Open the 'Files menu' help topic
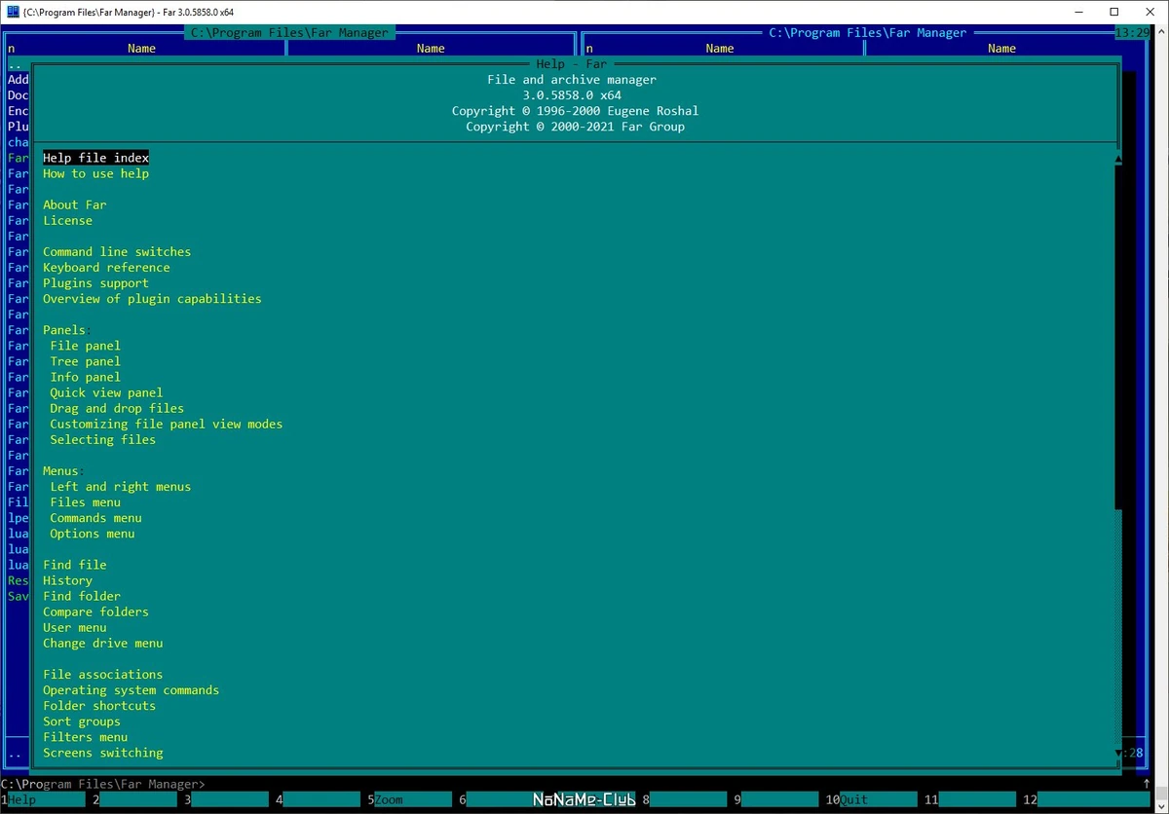 coord(85,502)
